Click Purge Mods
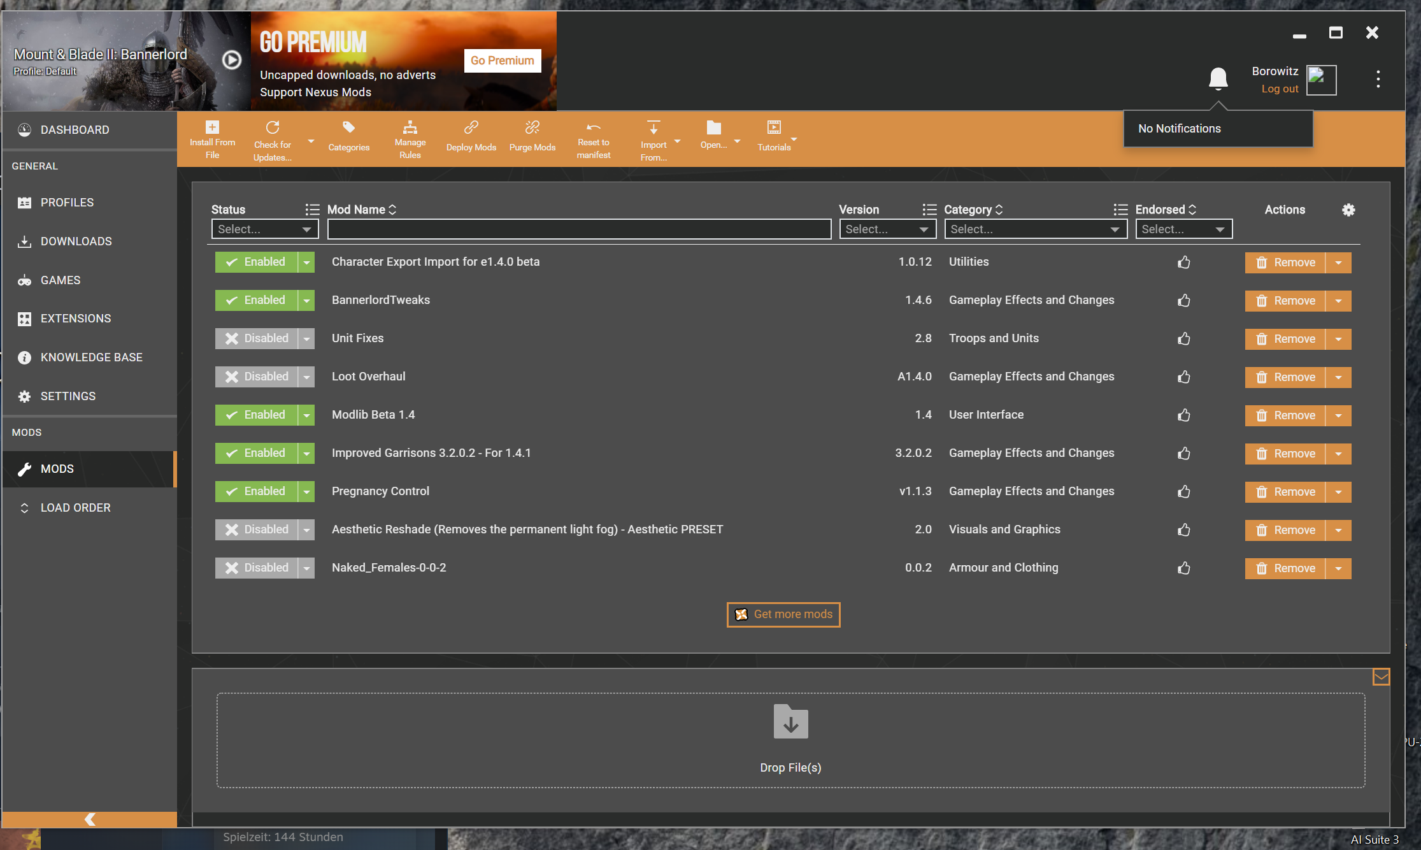The height and width of the screenshot is (850, 1421). (x=532, y=137)
